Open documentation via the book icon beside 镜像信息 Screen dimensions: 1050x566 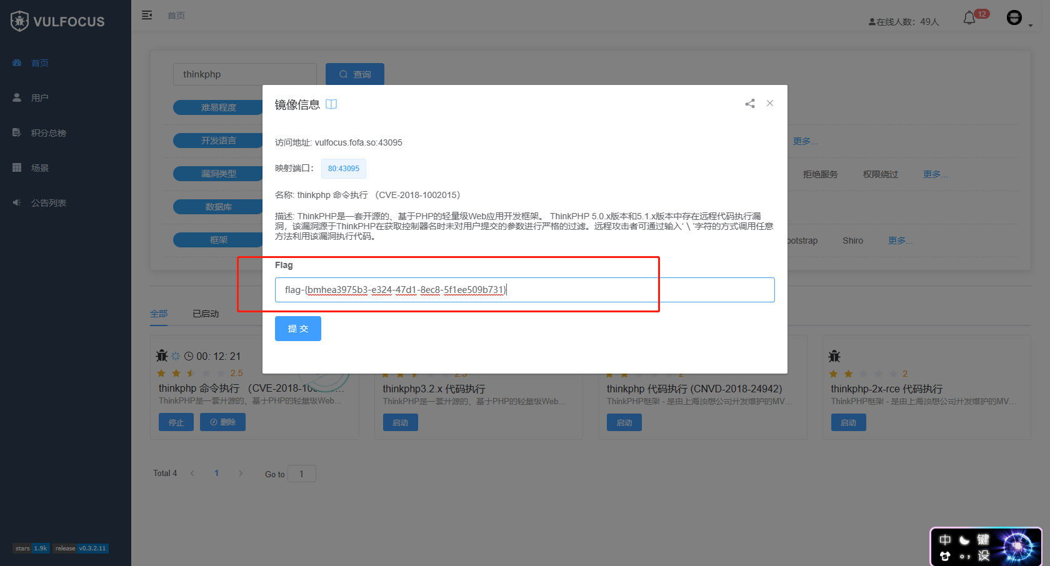pos(331,104)
